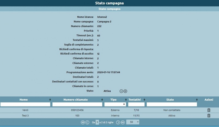Select the Non contattato status cell
Viewport: 219px width, 127px height.
172,110
